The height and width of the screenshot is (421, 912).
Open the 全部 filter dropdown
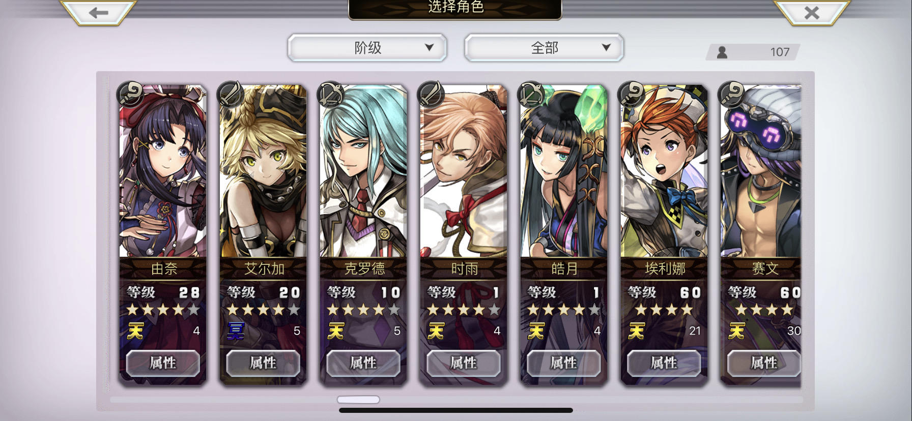pyautogui.click(x=544, y=48)
